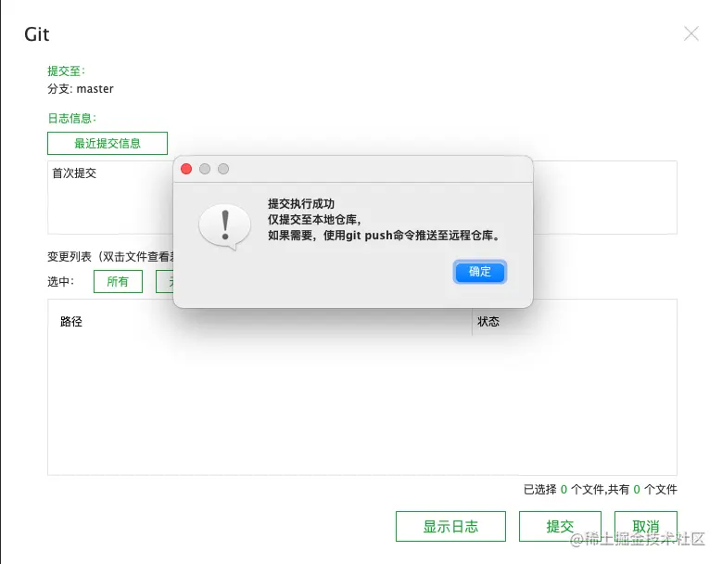This screenshot has width=722, height=564.
Task: Close the Git window with the X icon
Action: click(x=691, y=33)
